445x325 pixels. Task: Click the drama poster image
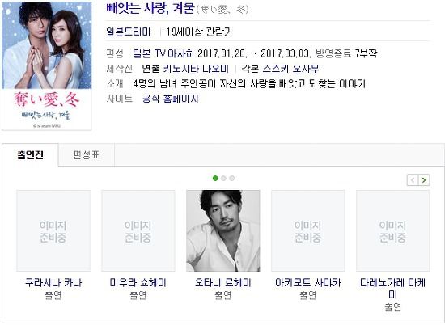coord(47,66)
